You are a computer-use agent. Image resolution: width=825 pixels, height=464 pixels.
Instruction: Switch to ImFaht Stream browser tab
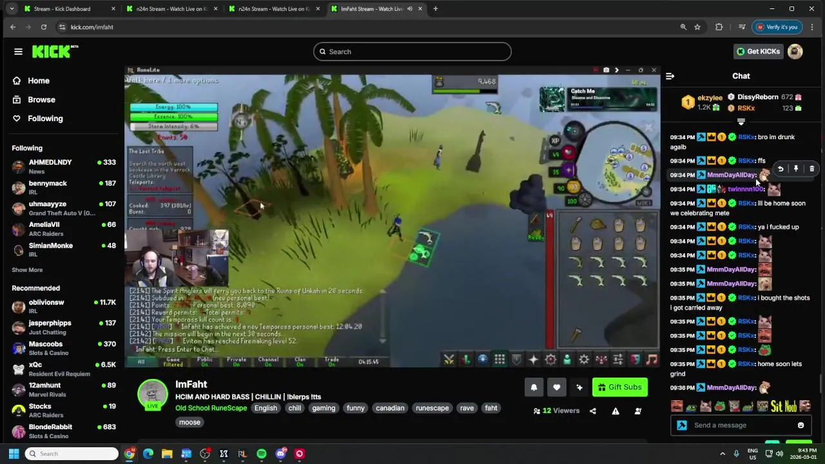[x=377, y=9]
